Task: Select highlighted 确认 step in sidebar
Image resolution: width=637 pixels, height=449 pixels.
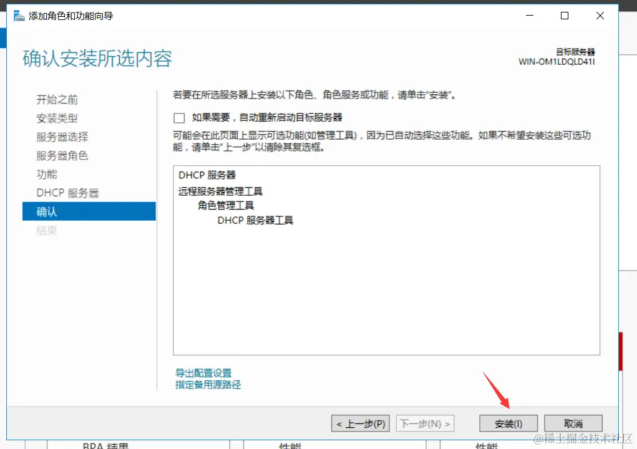Action: coord(89,211)
